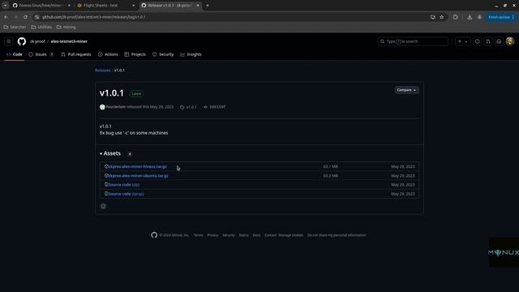519x292 pixels.
Task: Open the user profile avatar menu
Action: 510,41
